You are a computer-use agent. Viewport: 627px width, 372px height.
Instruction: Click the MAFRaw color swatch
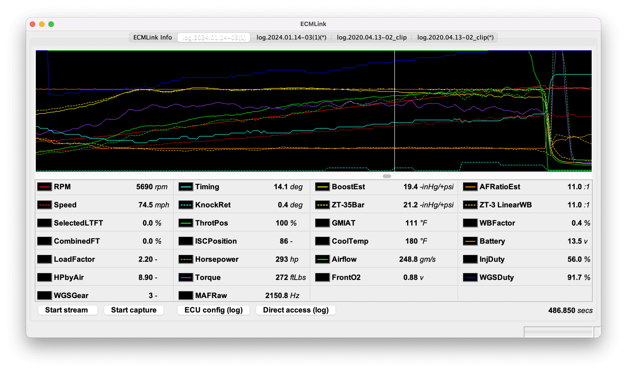point(186,296)
